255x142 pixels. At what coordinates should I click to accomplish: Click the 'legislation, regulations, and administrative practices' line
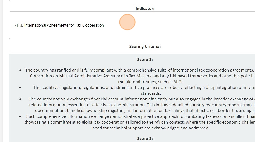click(x=142, y=88)
